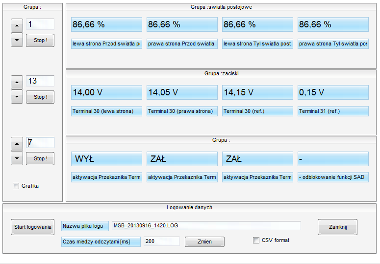Click the Grupa :swiatla postojowe heading
Screen dimensions: 380x264
(221, 7)
